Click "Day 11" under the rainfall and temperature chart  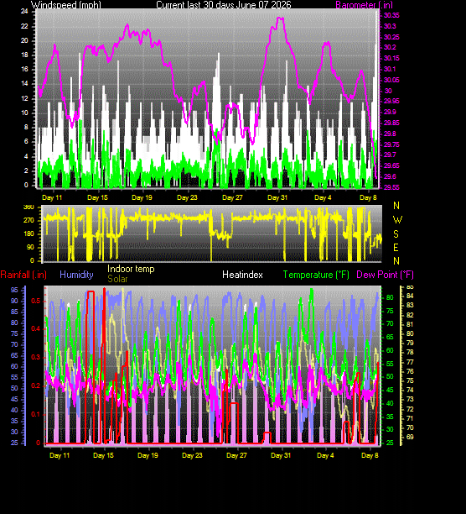click(60, 455)
